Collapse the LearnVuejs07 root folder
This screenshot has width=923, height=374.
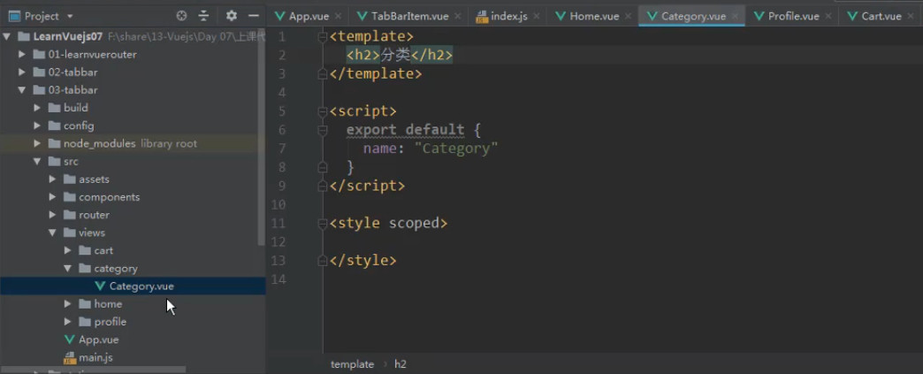[x=6, y=36]
